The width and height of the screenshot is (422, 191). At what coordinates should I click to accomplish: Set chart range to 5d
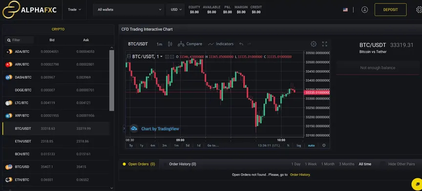188,145
